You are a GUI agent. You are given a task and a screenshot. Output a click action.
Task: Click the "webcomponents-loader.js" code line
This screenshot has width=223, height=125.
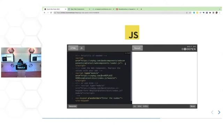[99, 63]
